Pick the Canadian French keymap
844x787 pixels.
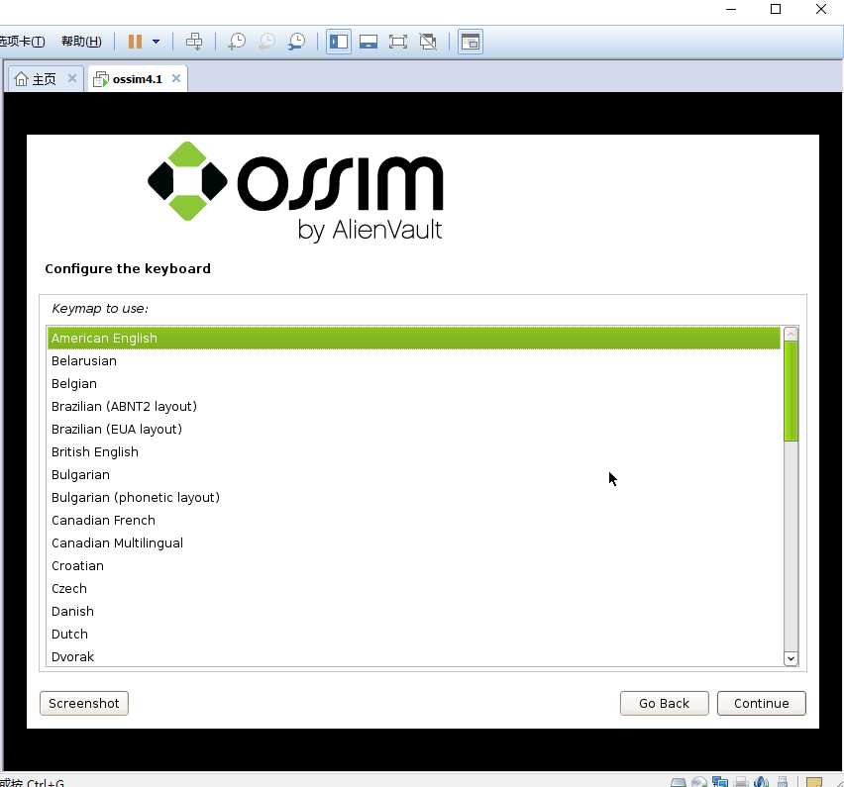click(413, 520)
